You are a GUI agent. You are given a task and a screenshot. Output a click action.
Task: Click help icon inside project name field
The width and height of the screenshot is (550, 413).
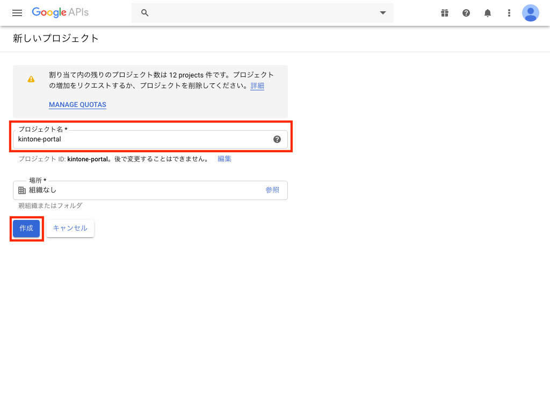pos(277,139)
